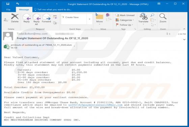Click the Tell me what you want to do box
The height and width of the screenshot is (127, 189).
[x=53, y=9]
